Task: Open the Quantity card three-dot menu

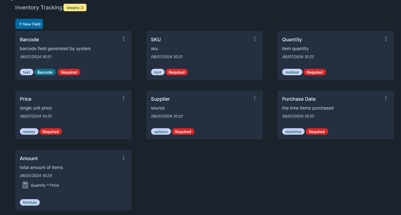Action: tap(386, 39)
